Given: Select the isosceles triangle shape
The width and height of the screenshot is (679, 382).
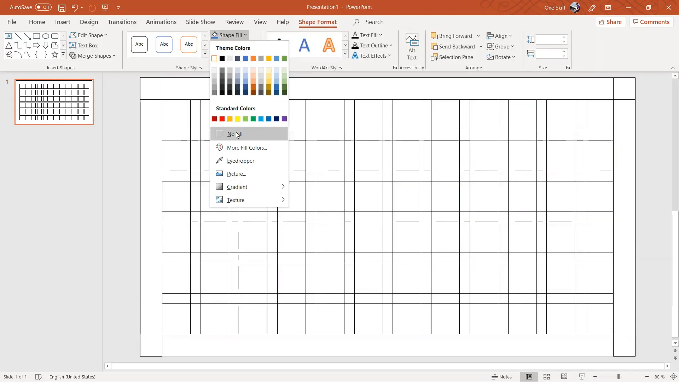Looking at the screenshot, I should pyautogui.click(x=9, y=45).
